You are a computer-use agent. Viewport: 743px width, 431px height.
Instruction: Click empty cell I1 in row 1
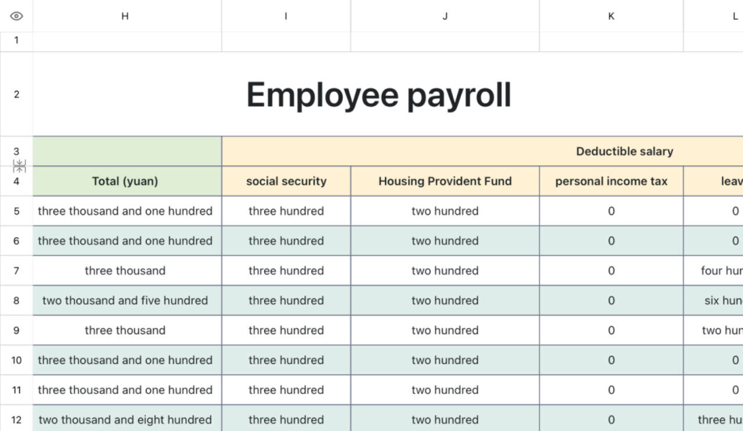coord(286,42)
